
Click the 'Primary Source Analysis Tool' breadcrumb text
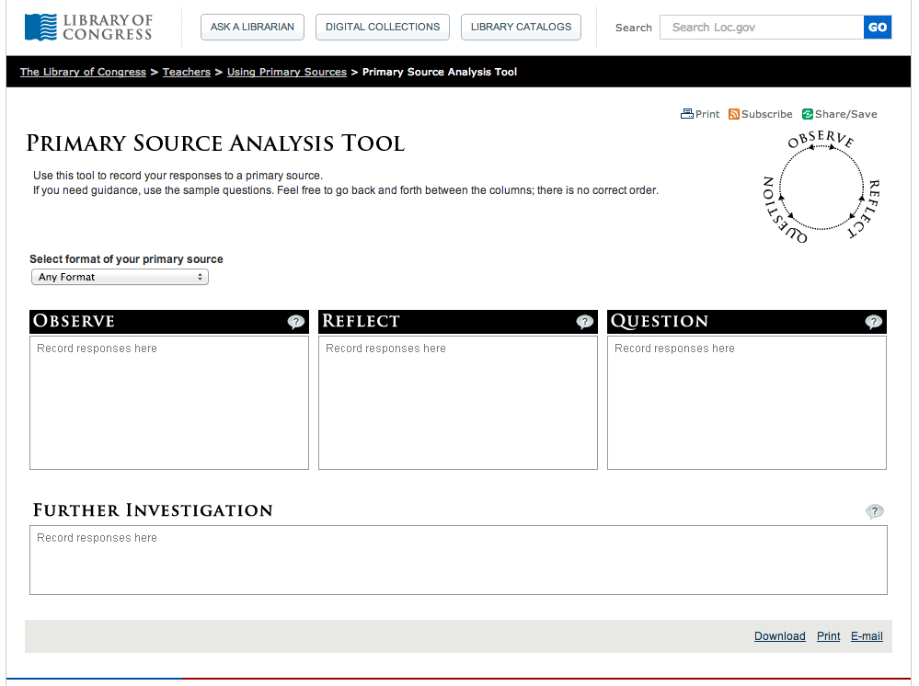click(440, 72)
